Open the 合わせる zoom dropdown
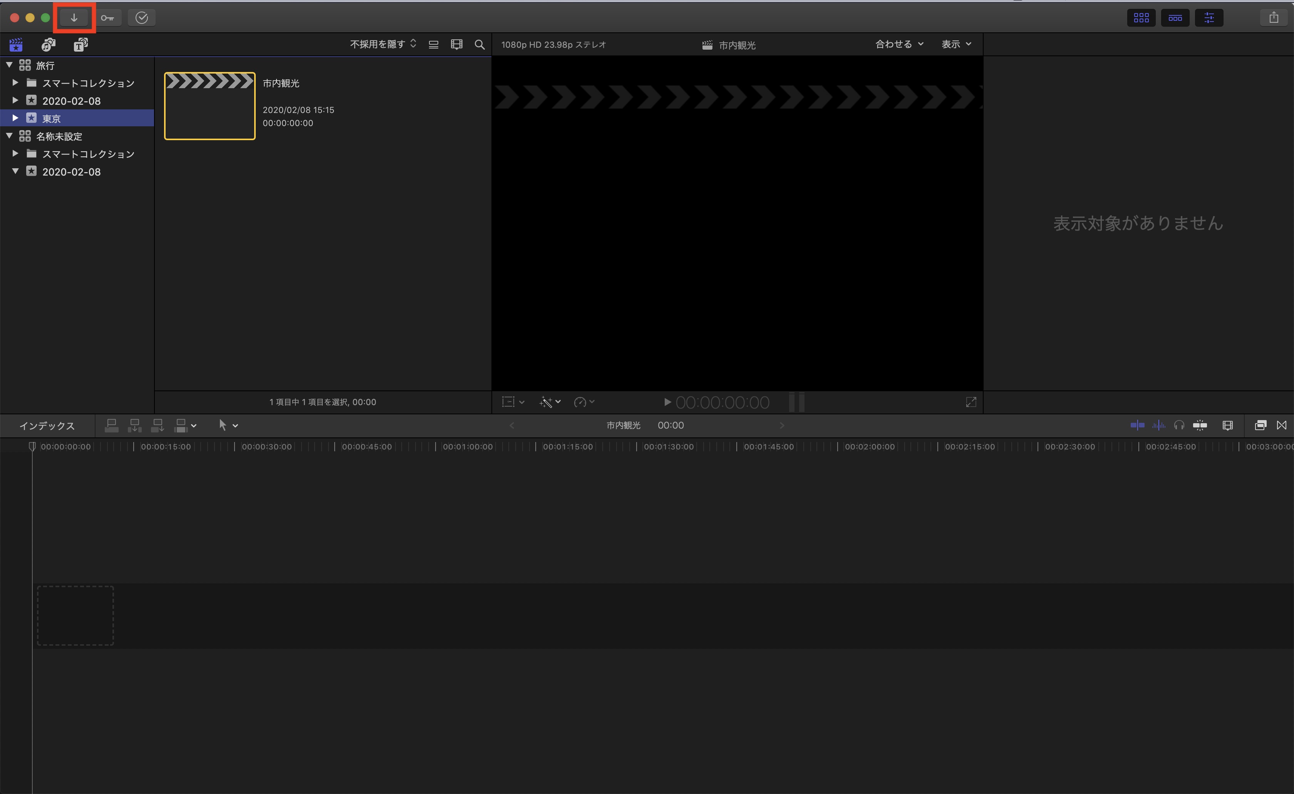This screenshot has width=1294, height=794. coord(898,44)
